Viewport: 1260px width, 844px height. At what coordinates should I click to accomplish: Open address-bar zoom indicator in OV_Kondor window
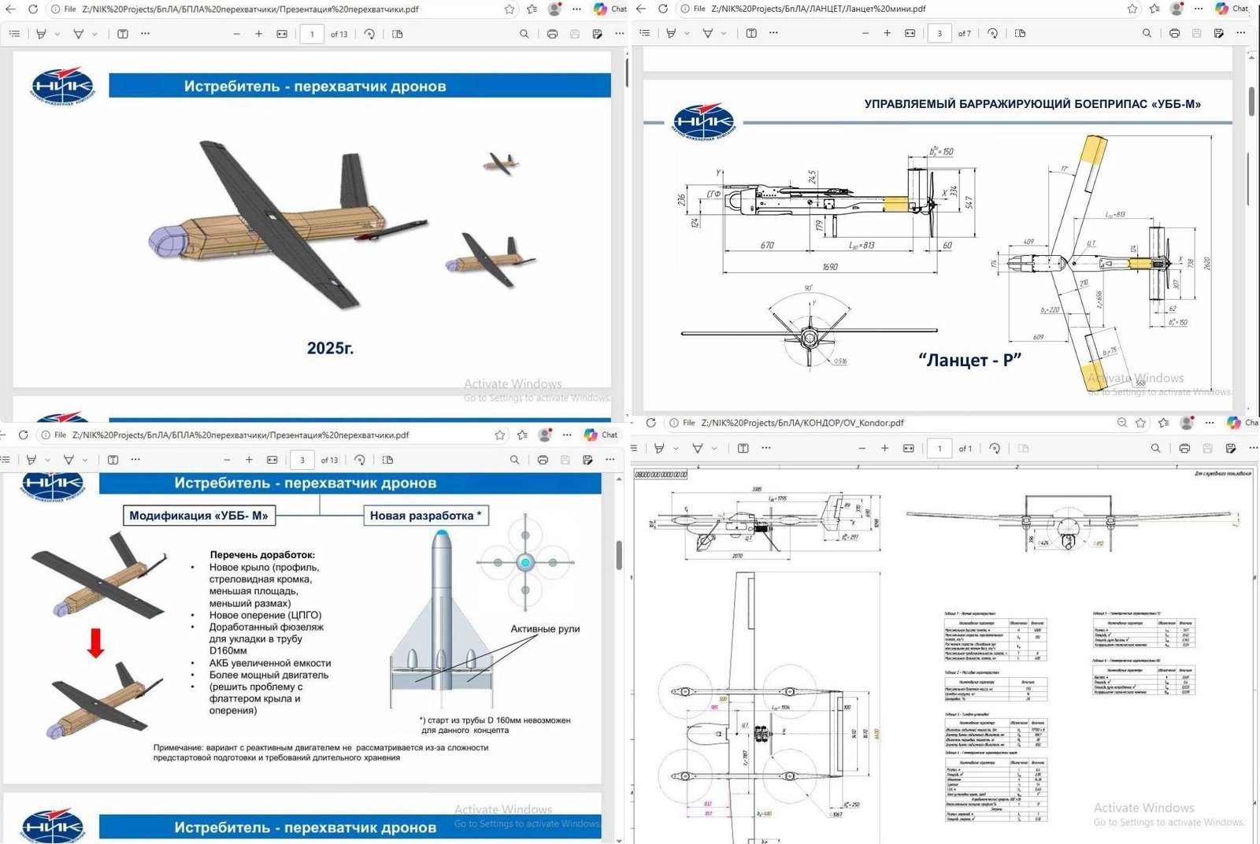tap(1121, 423)
